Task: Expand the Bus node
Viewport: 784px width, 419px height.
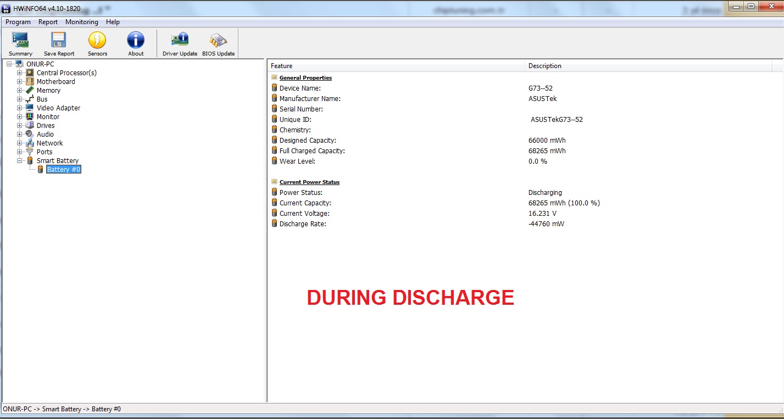Action: click(19, 99)
